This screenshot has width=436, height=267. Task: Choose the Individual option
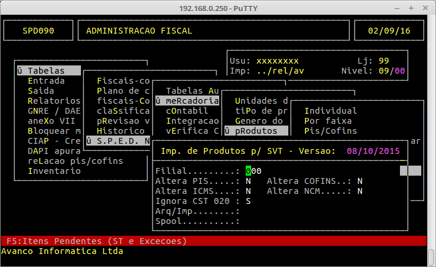click(330, 111)
